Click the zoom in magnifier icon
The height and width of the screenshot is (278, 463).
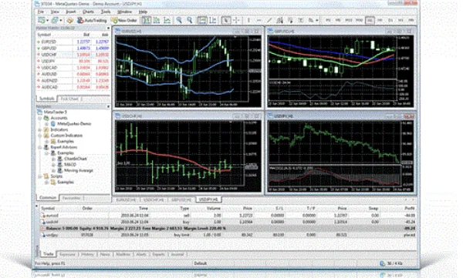point(179,20)
